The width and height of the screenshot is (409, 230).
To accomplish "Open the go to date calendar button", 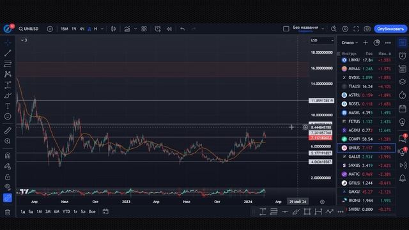I will pyautogui.click(x=105, y=211).
